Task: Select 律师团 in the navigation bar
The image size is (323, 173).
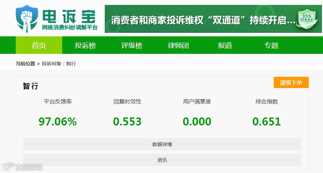Action: (178, 45)
